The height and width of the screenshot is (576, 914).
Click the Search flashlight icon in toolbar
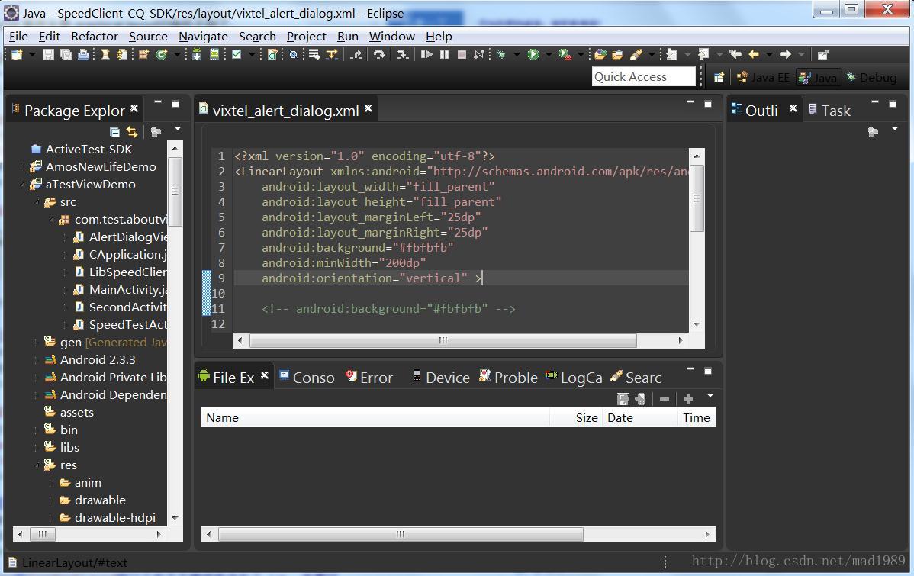[636, 54]
